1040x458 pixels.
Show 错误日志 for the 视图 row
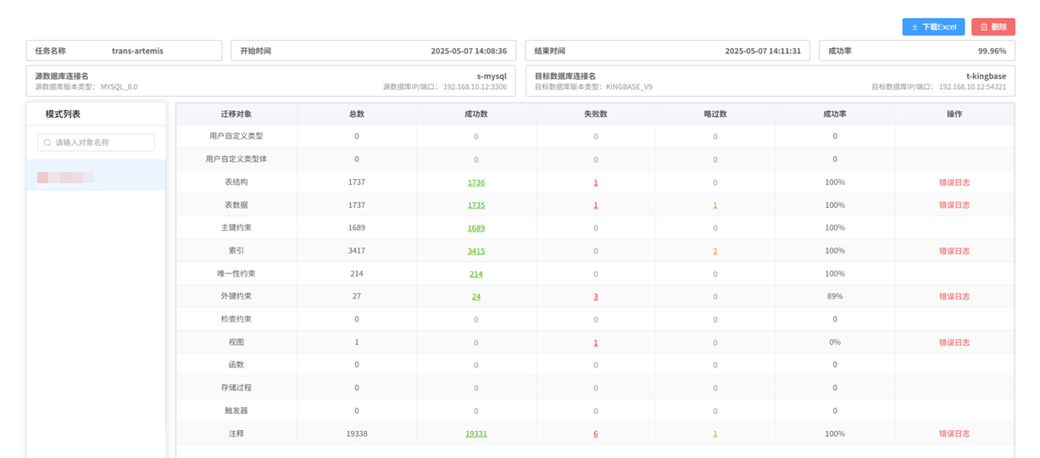point(954,343)
